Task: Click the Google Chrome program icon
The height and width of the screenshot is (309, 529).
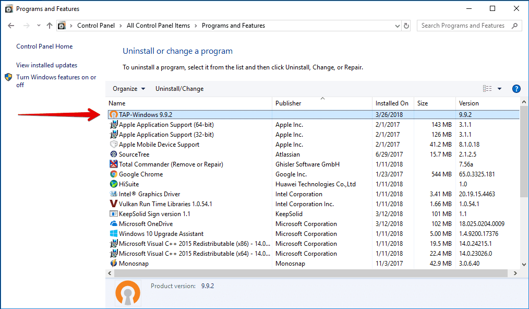Action: (113, 174)
